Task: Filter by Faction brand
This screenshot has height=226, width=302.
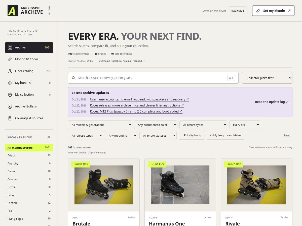Action: click(29, 203)
